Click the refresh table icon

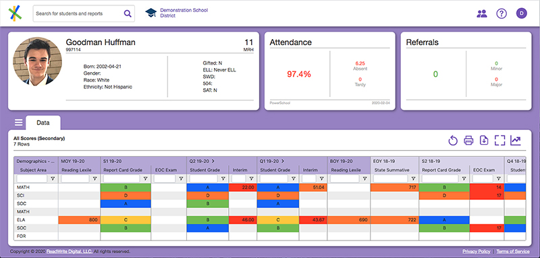tap(452, 140)
